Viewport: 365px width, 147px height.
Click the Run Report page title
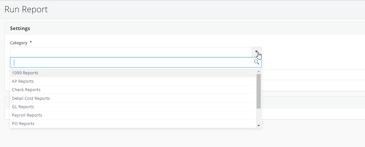(26, 9)
